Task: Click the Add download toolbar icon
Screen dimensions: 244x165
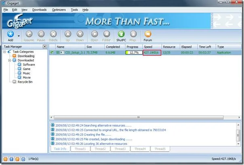Action: coord(11,34)
